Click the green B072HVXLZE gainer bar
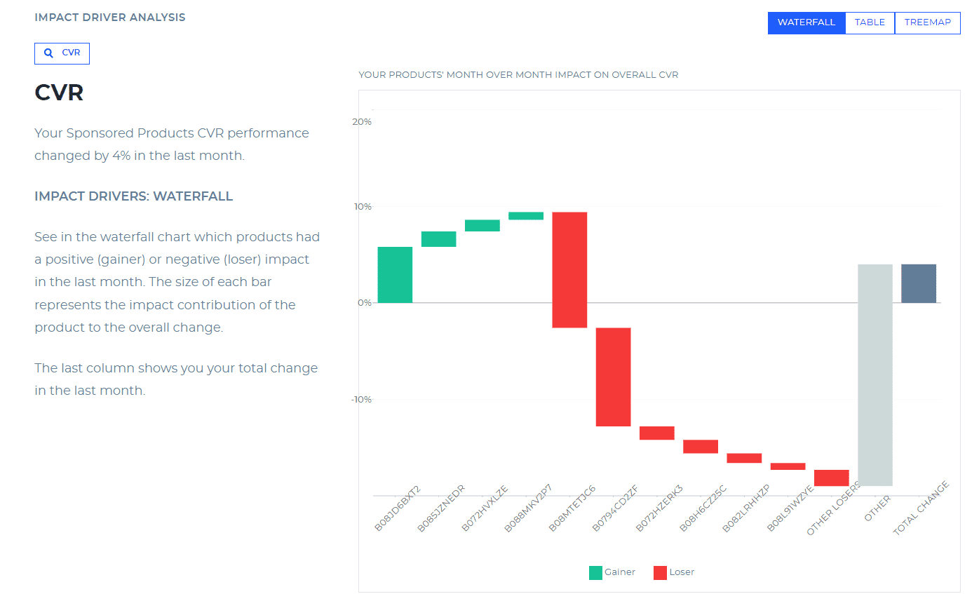The width and height of the screenshot is (979, 594). [482, 225]
